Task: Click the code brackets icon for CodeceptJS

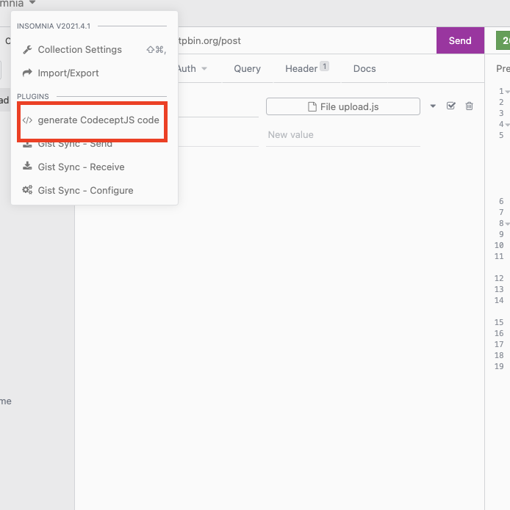Action: tap(27, 120)
